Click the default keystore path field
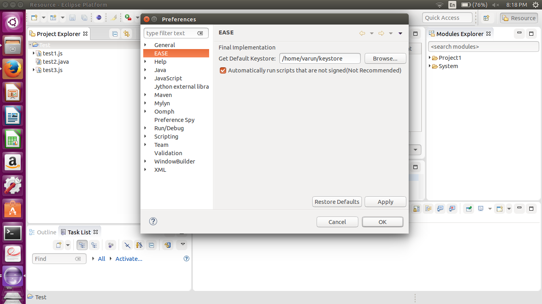 320,59
